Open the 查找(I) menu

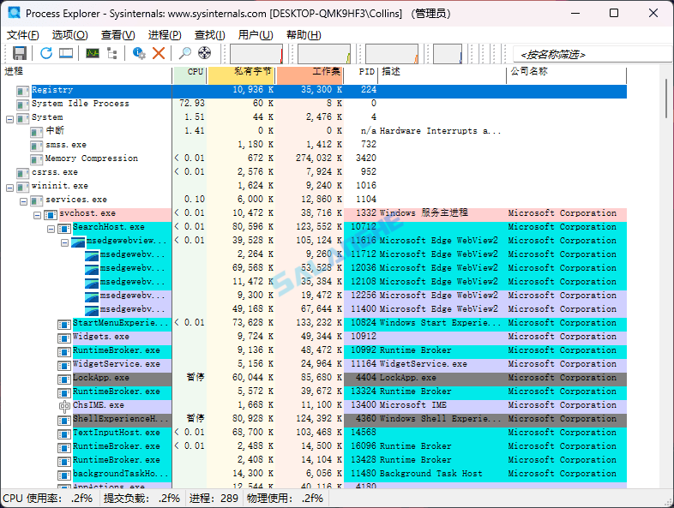click(x=210, y=35)
